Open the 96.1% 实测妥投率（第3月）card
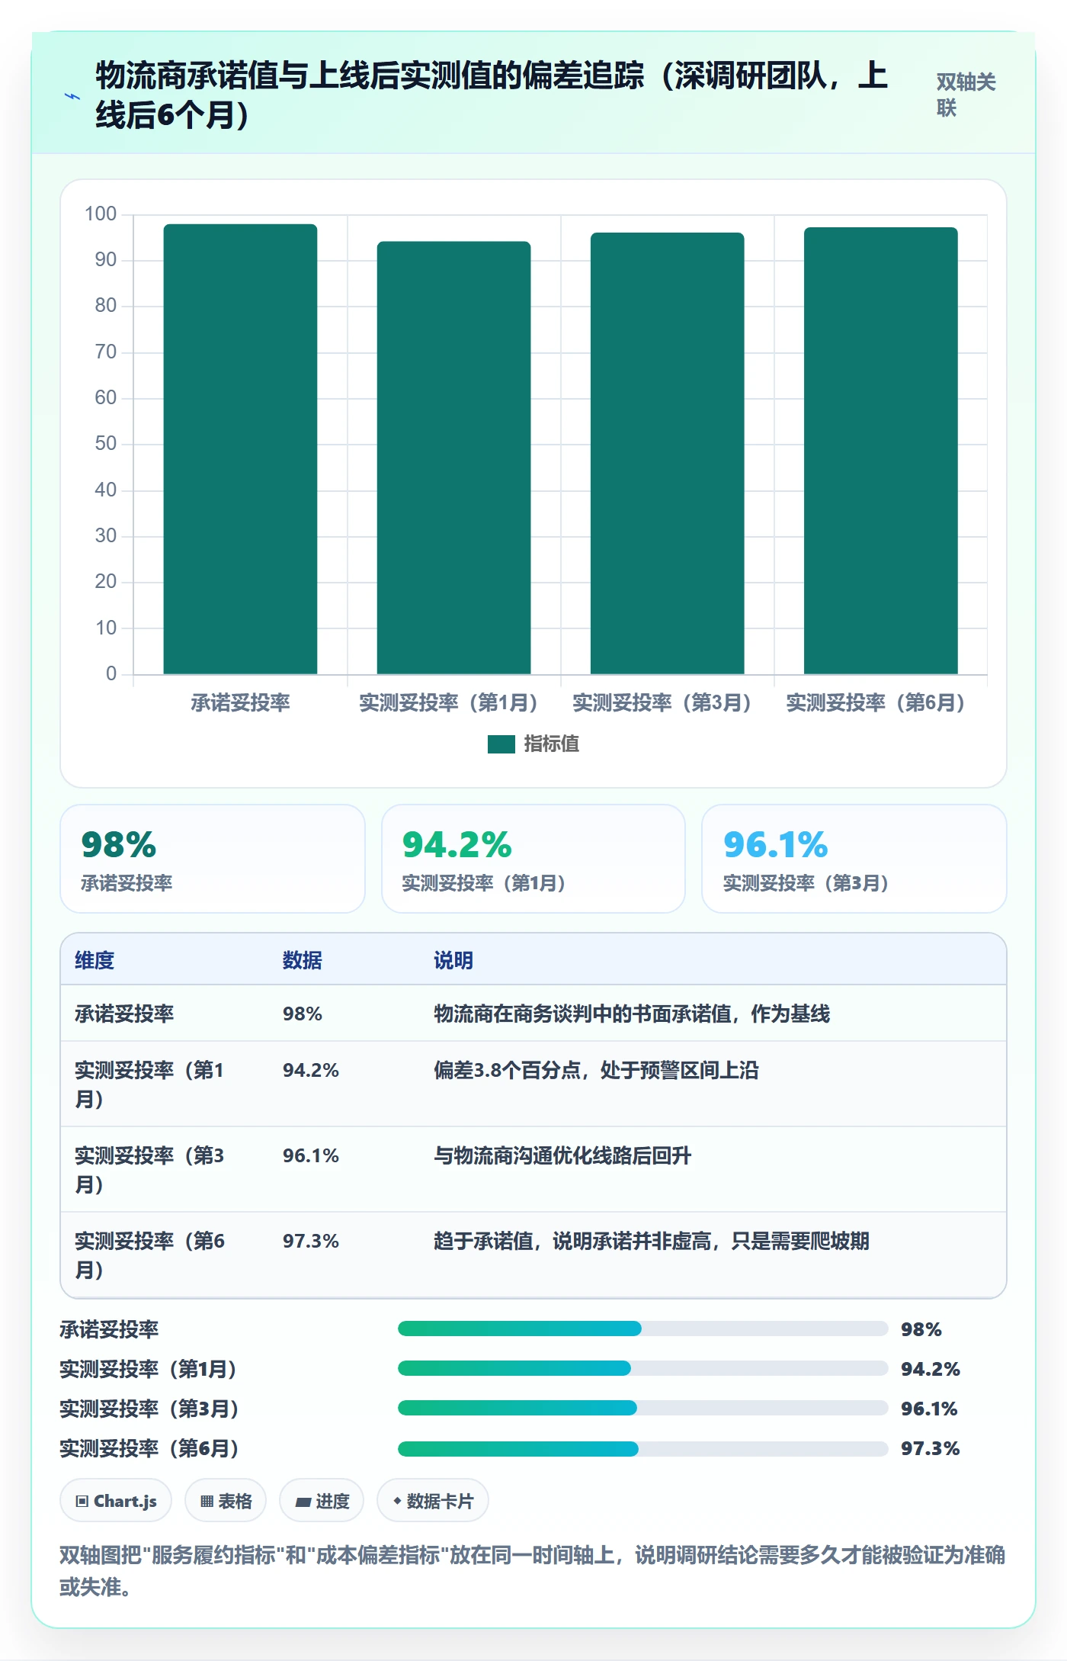The width and height of the screenshot is (1067, 1661). coord(854,859)
